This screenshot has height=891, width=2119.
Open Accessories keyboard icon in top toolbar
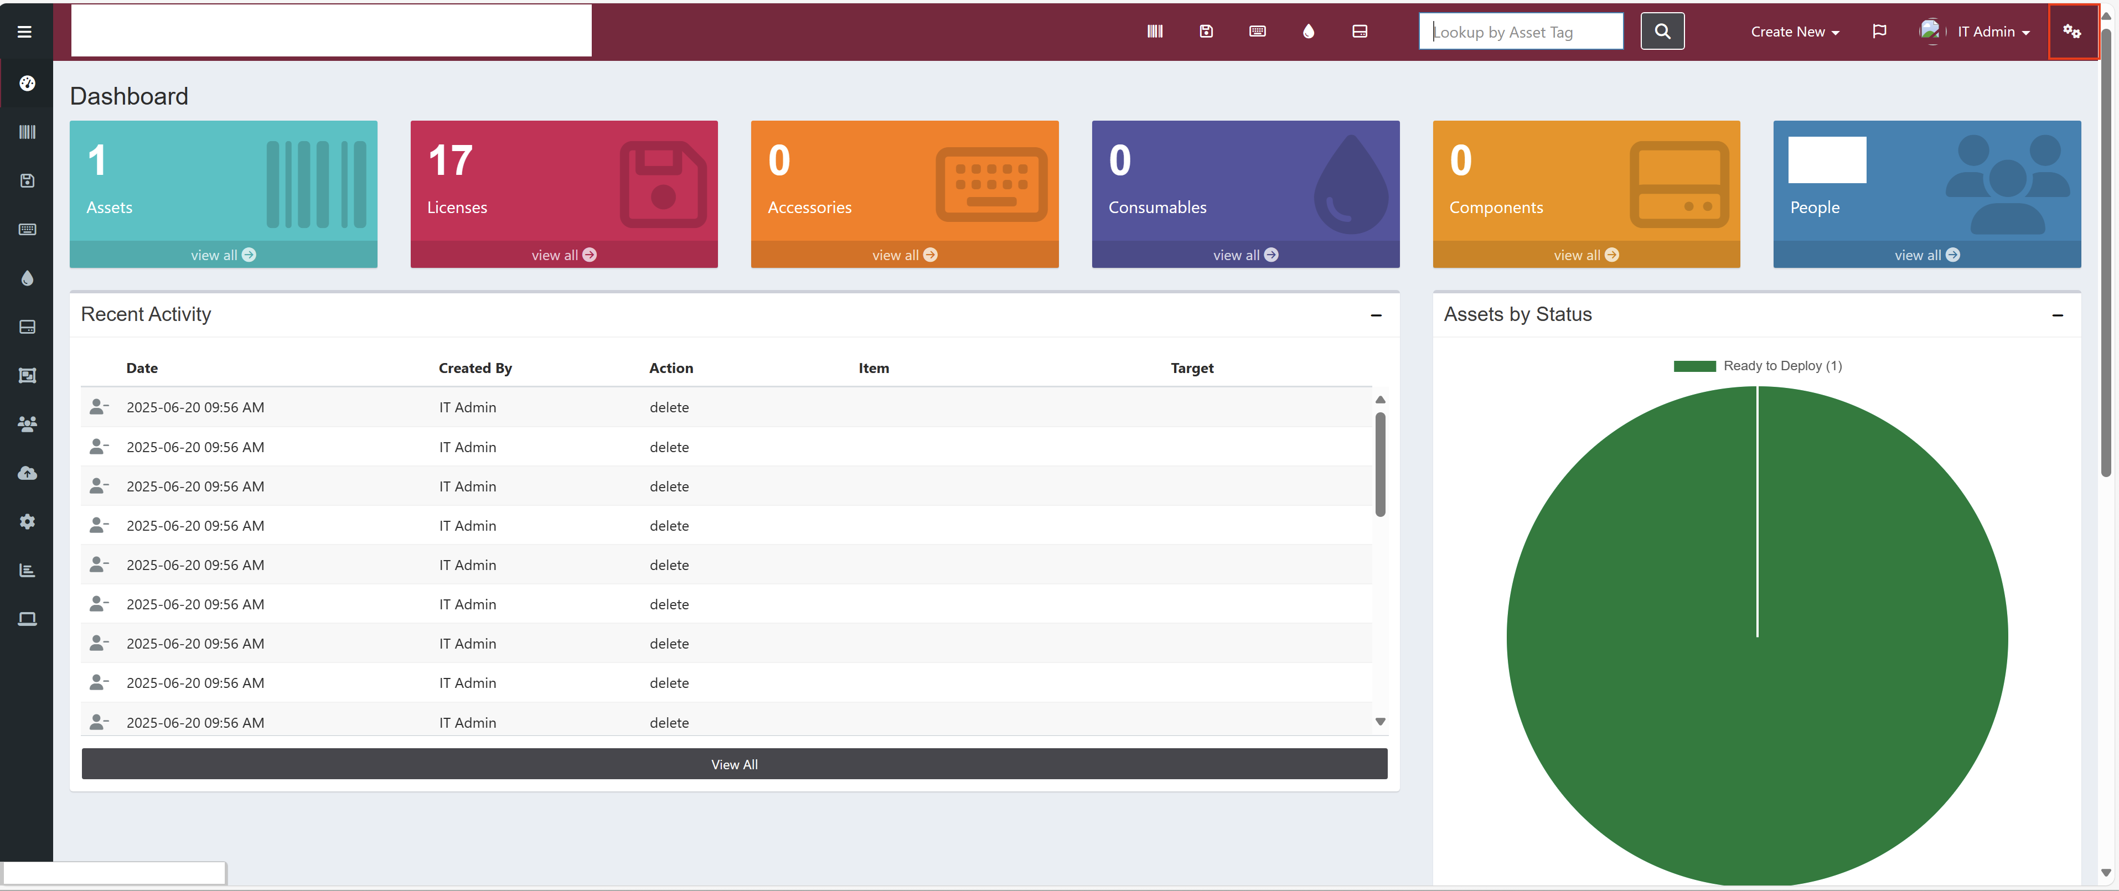click(x=1257, y=31)
